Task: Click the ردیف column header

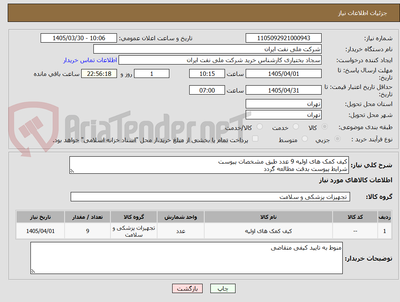Action: (385, 217)
